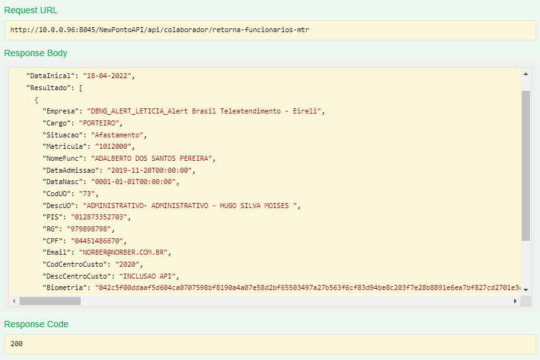Click the horizontal scrollbar right arrow
Viewport: 540px width, 360px height.
point(515,301)
